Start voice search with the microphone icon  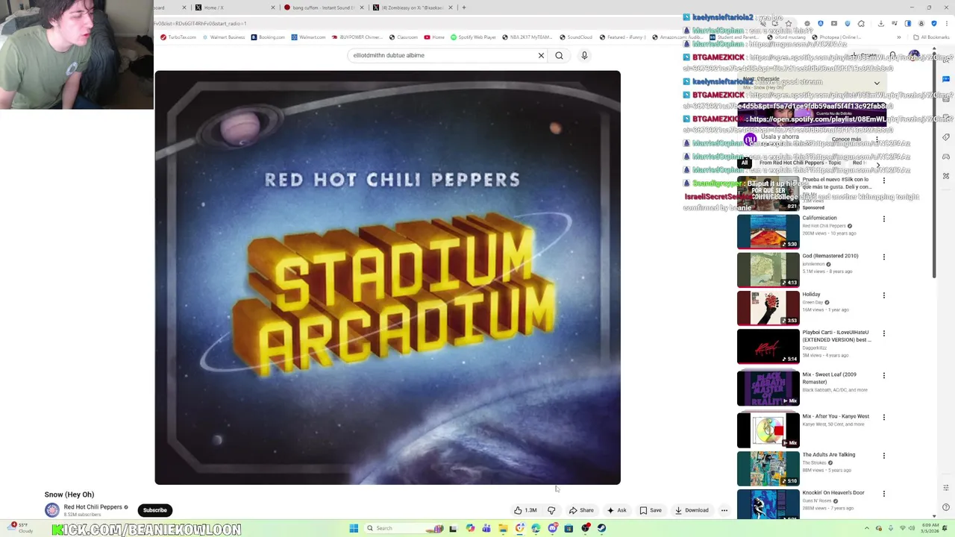584,55
